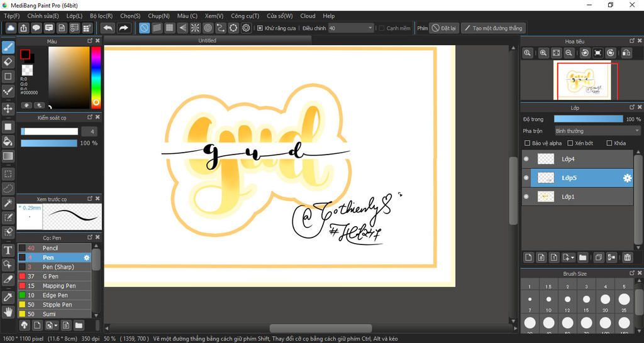Open the layer folder icon
The image size is (644, 343).
582,258
